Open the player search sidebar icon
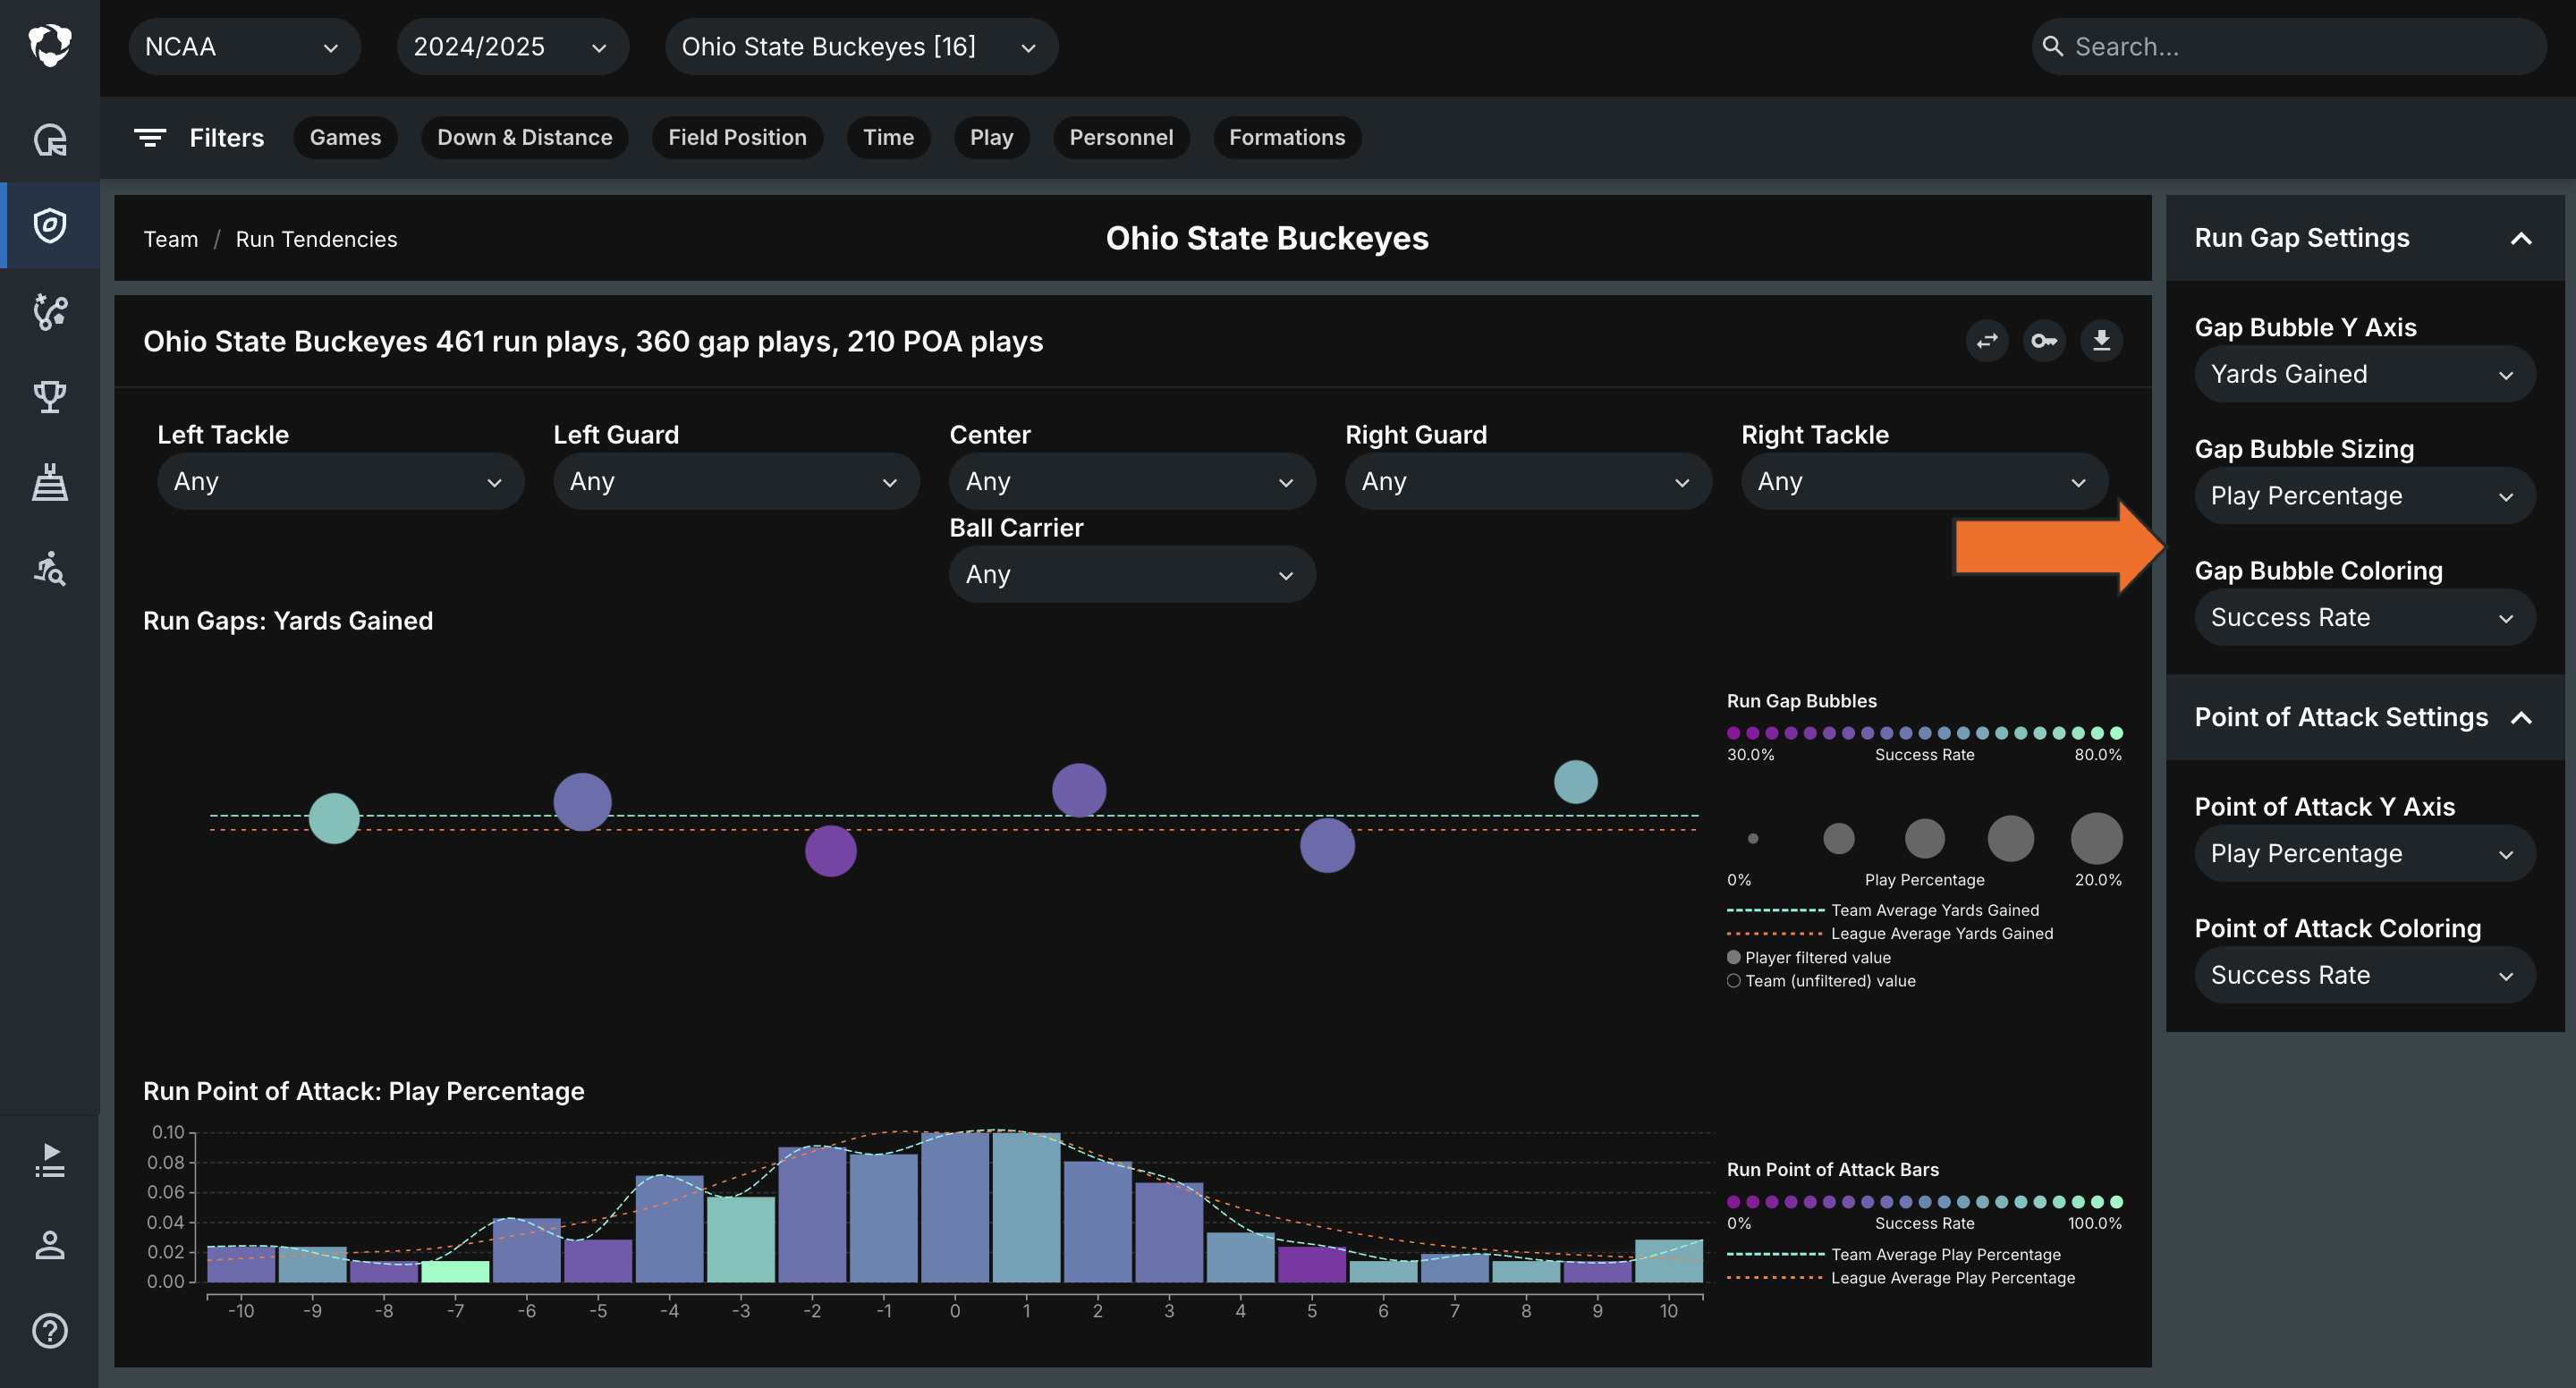This screenshot has width=2576, height=1388. (x=50, y=569)
